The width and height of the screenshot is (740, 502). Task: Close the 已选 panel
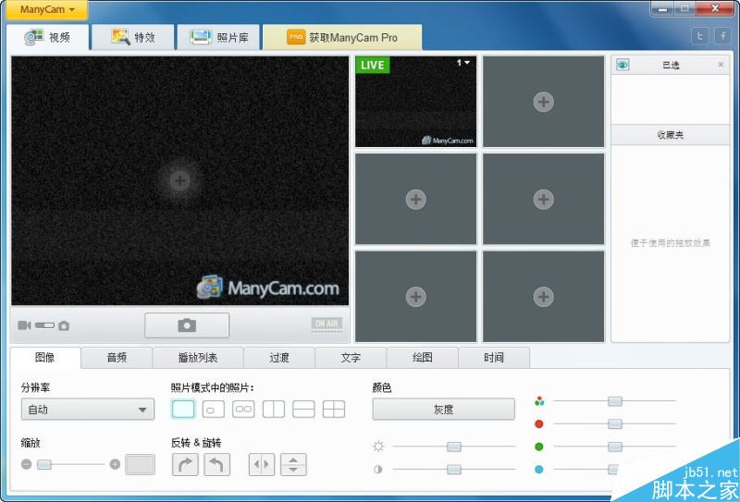(x=721, y=65)
